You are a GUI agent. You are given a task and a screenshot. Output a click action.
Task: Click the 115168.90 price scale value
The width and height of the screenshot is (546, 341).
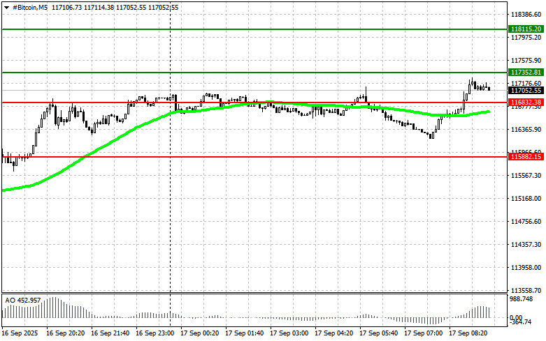(526, 199)
